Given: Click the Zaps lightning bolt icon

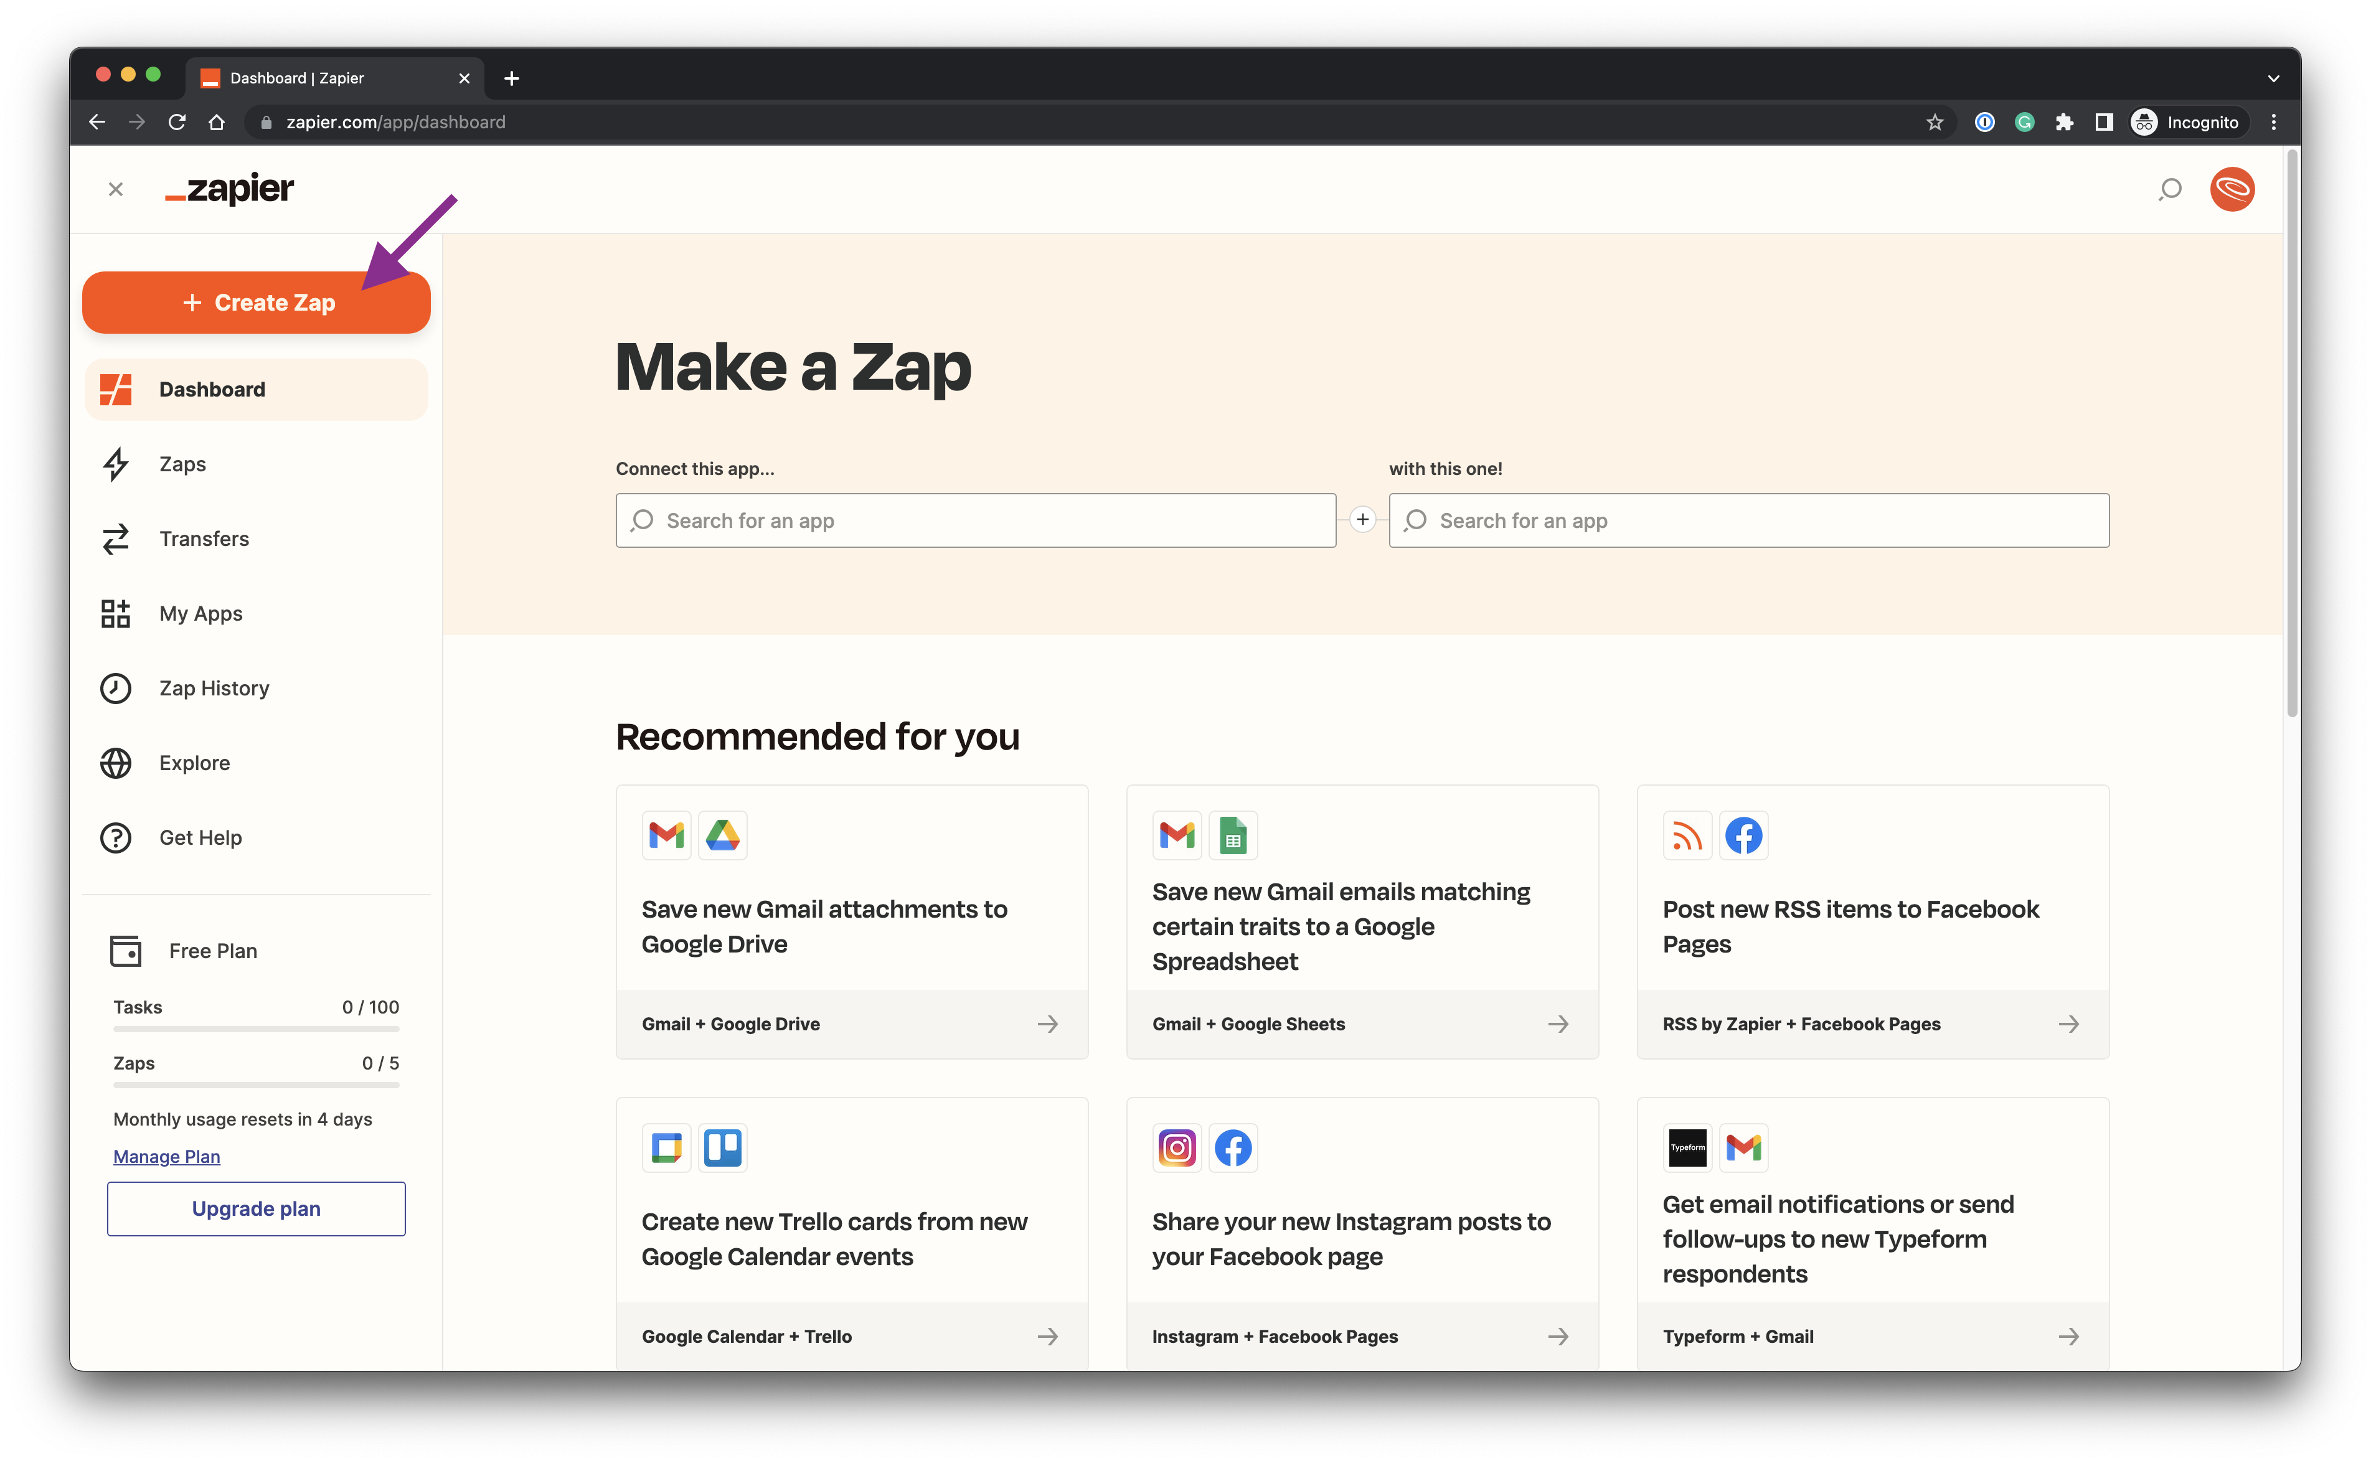Looking at the screenshot, I should (x=116, y=464).
